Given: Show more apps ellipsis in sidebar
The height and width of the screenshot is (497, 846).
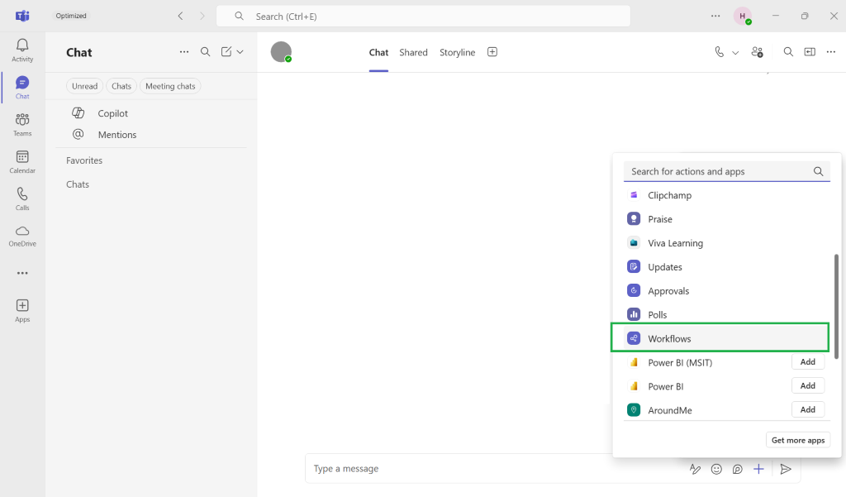Looking at the screenshot, I should (x=22, y=273).
